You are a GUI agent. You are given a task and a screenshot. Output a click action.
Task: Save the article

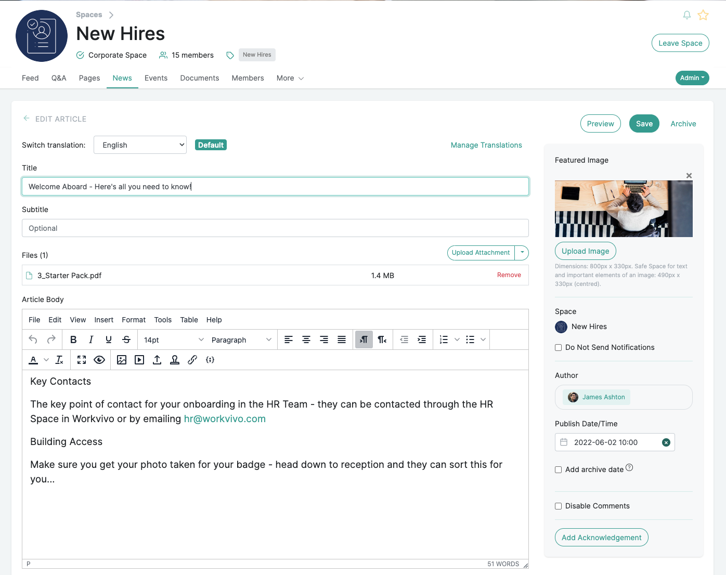click(x=644, y=124)
